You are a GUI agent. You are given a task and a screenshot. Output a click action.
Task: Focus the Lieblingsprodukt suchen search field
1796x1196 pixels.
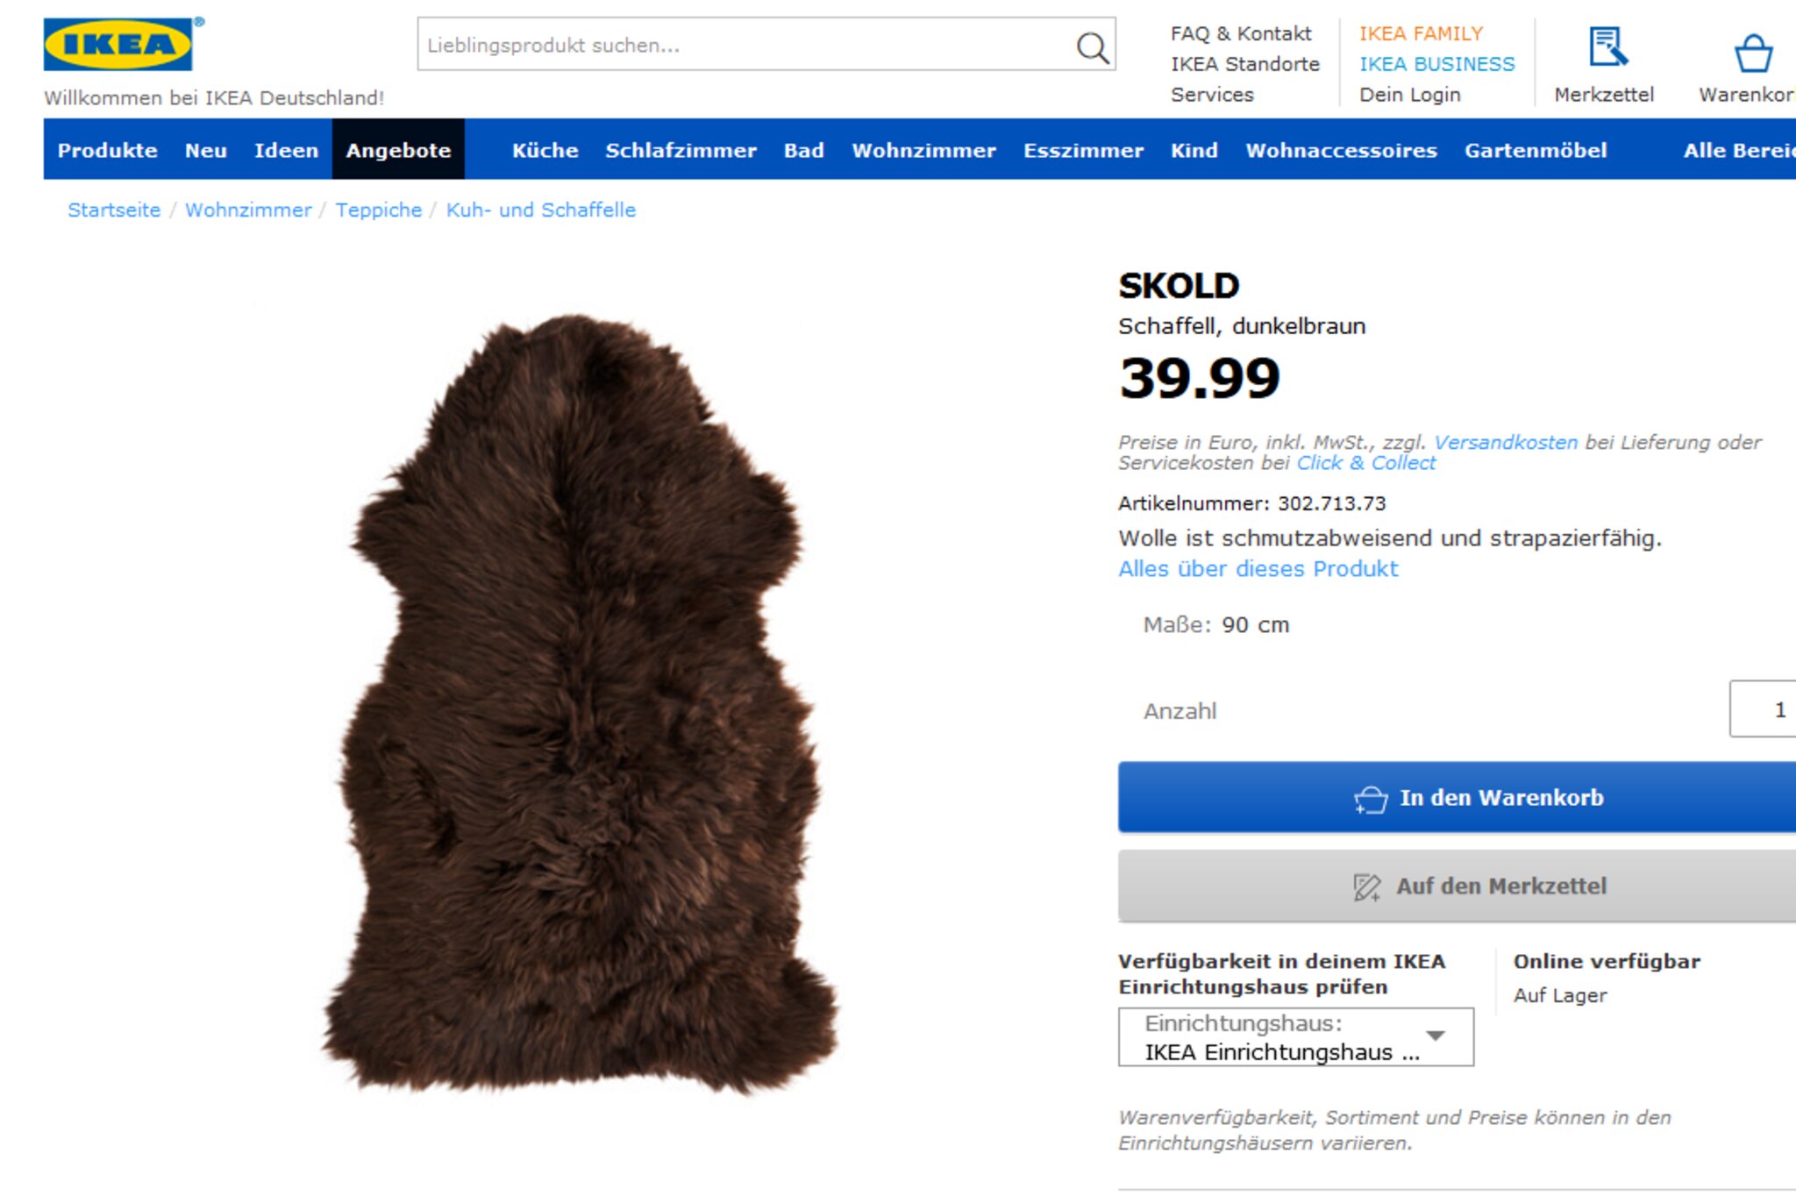click(x=745, y=45)
